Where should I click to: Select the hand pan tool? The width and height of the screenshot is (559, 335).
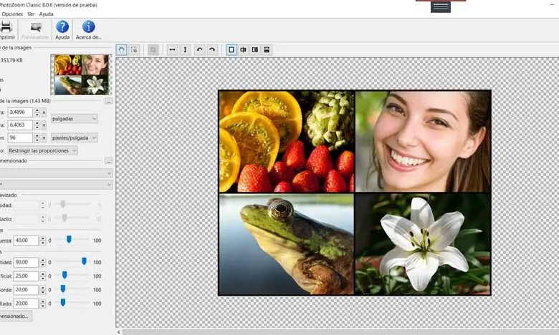pos(122,49)
